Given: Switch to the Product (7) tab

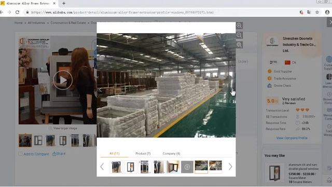Looking at the screenshot, I should coord(143,154).
